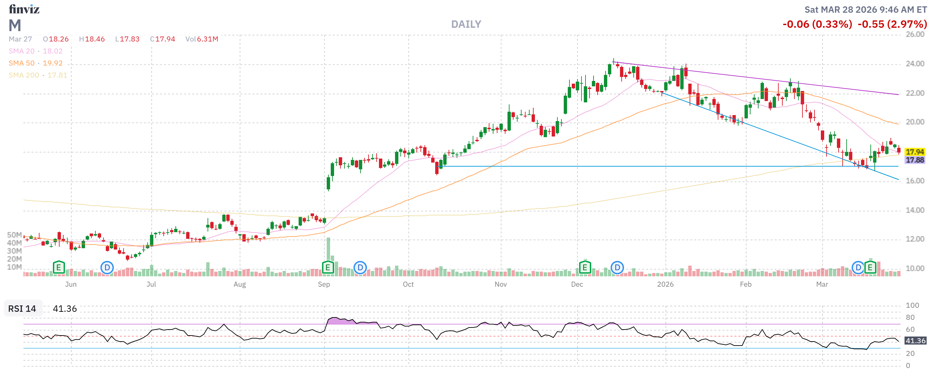Image resolution: width=936 pixels, height=376 pixels.
Task: Click the M ticker symbol
Action: click(x=15, y=25)
